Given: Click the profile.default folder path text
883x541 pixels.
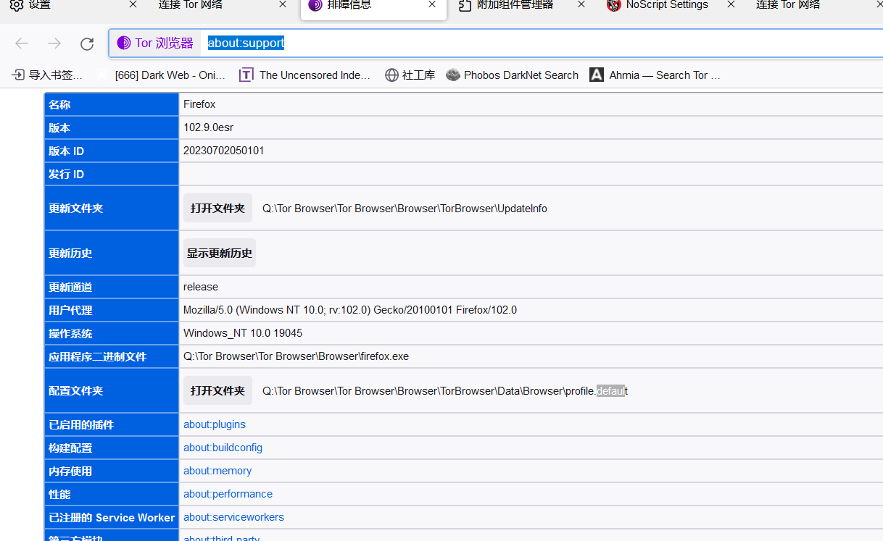Looking at the screenshot, I should 445,391.
